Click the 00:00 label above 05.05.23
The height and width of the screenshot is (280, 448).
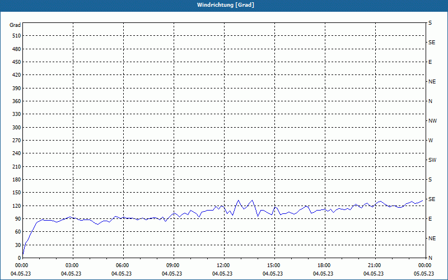[426, 265]
